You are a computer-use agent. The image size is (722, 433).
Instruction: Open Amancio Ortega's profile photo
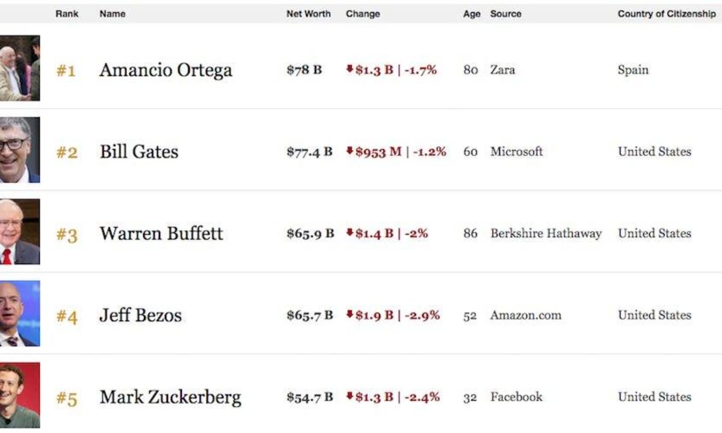pyautogui.click(x=19, y=68)
